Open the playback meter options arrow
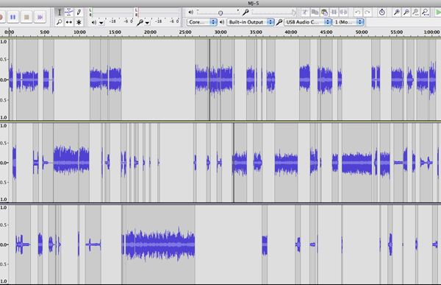This screenshot has height=285, width=441. point(101,23)
